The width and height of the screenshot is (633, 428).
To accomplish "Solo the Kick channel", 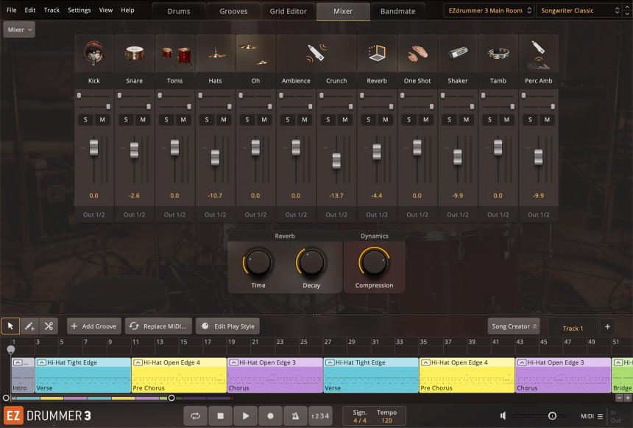I will click(x=84, y=119).
